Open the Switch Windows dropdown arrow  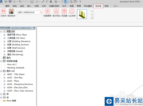coord(78,1)
